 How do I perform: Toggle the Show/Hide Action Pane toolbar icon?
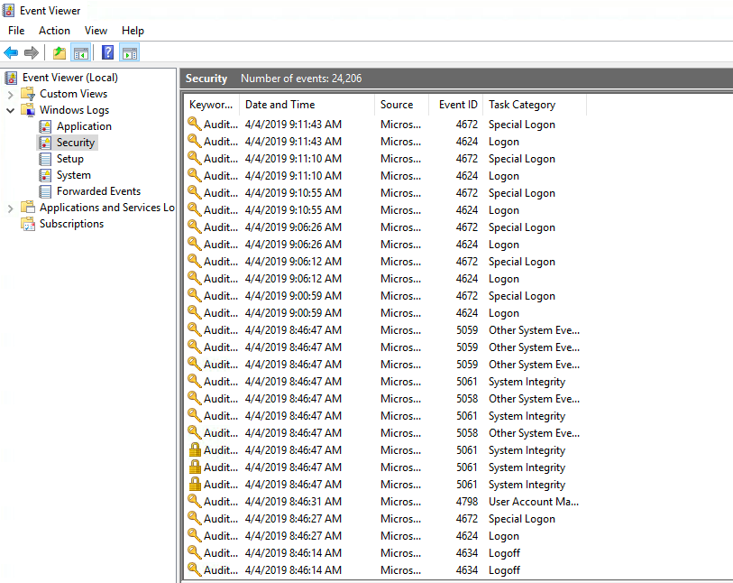click(x=130, y=53)
